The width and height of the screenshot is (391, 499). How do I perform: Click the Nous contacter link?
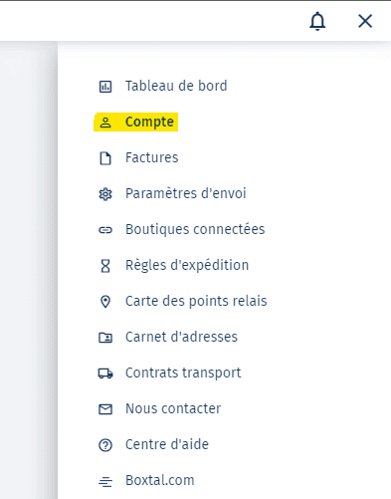pyautogui.click(x=173, y=408)
